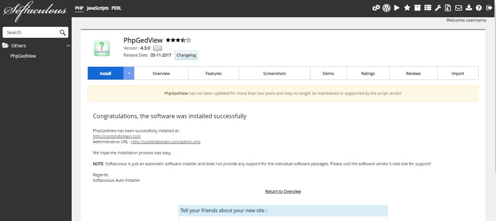The width and height of the screenshot is (496, 221).
Task: Select the JavaScripts menu in header
Action: pos(97,8)
